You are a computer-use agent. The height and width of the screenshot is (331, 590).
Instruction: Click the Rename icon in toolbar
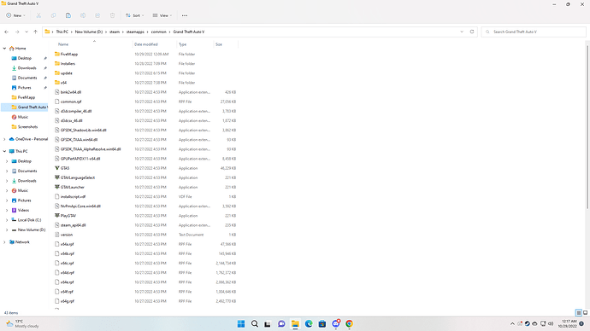click(x=83, y=15)
